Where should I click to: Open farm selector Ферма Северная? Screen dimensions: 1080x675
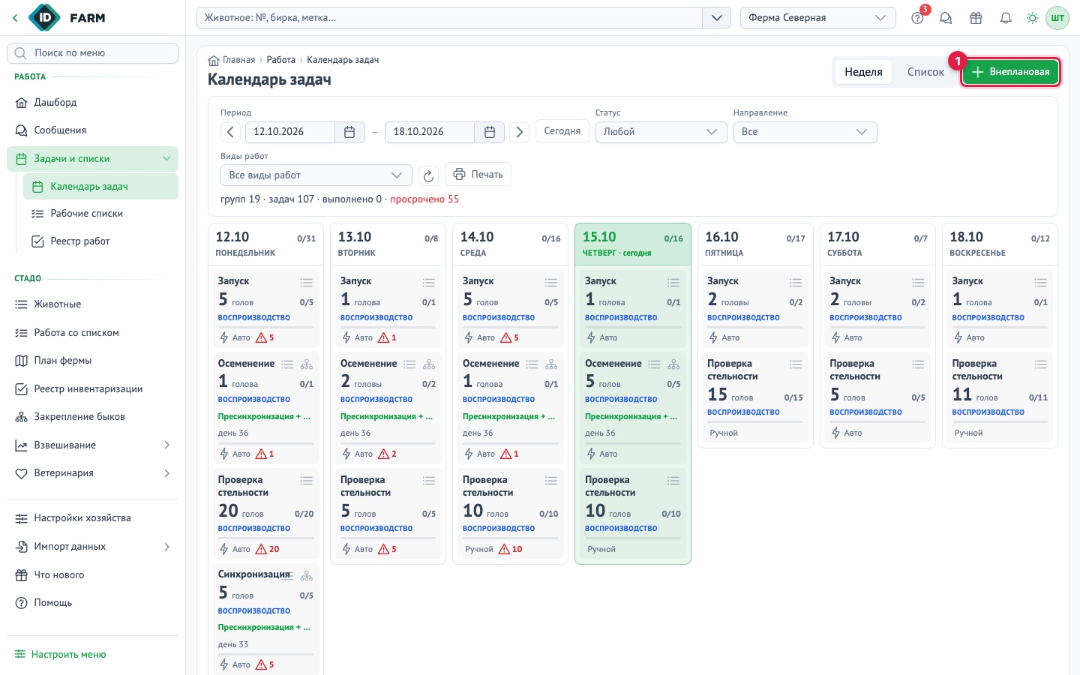[817, 18]
